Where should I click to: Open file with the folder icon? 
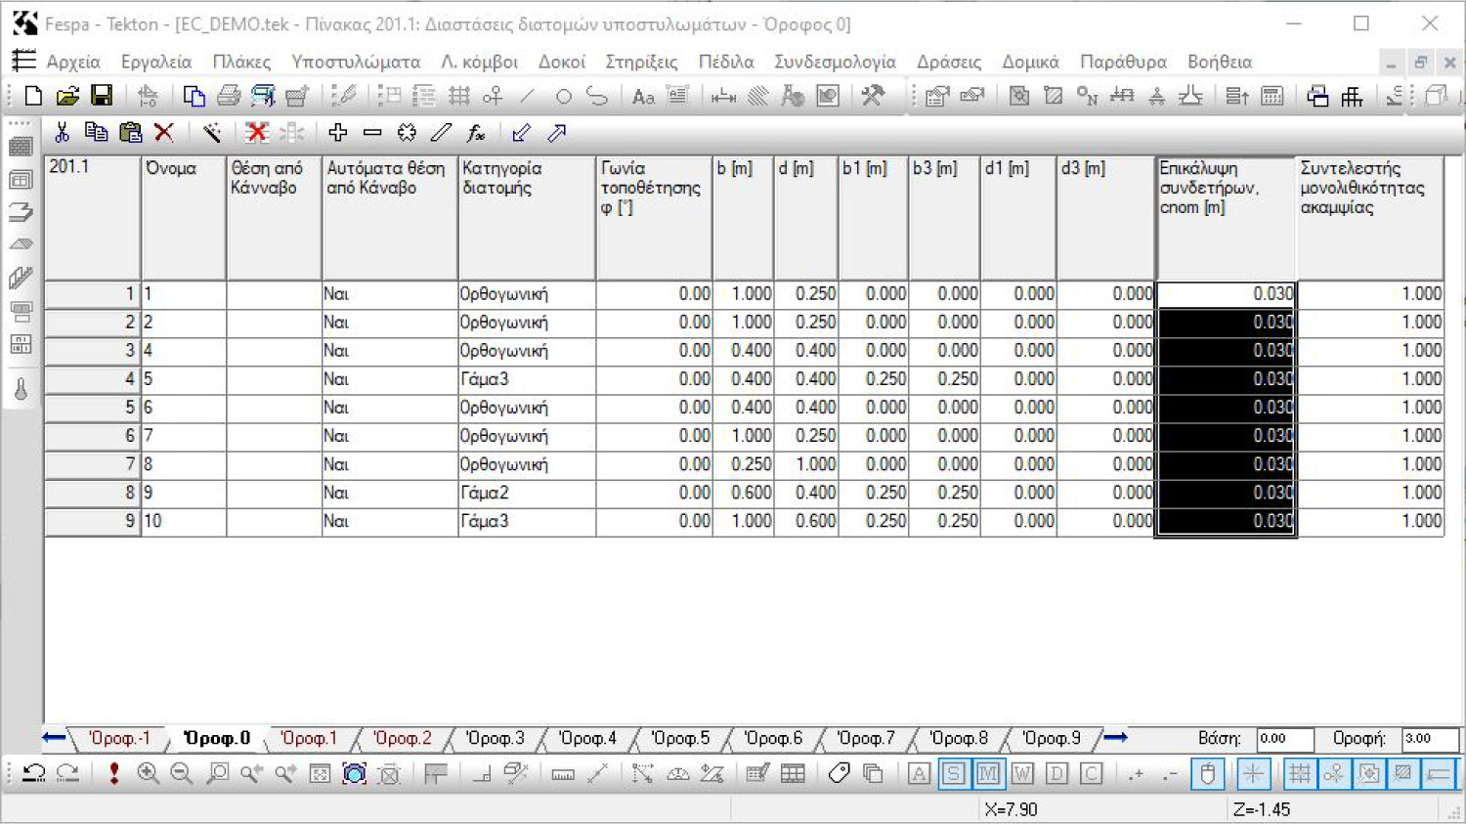tap(67, 96)
